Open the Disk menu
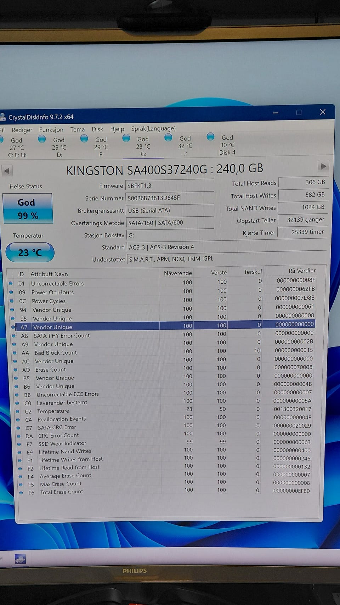 pos(97,129)
